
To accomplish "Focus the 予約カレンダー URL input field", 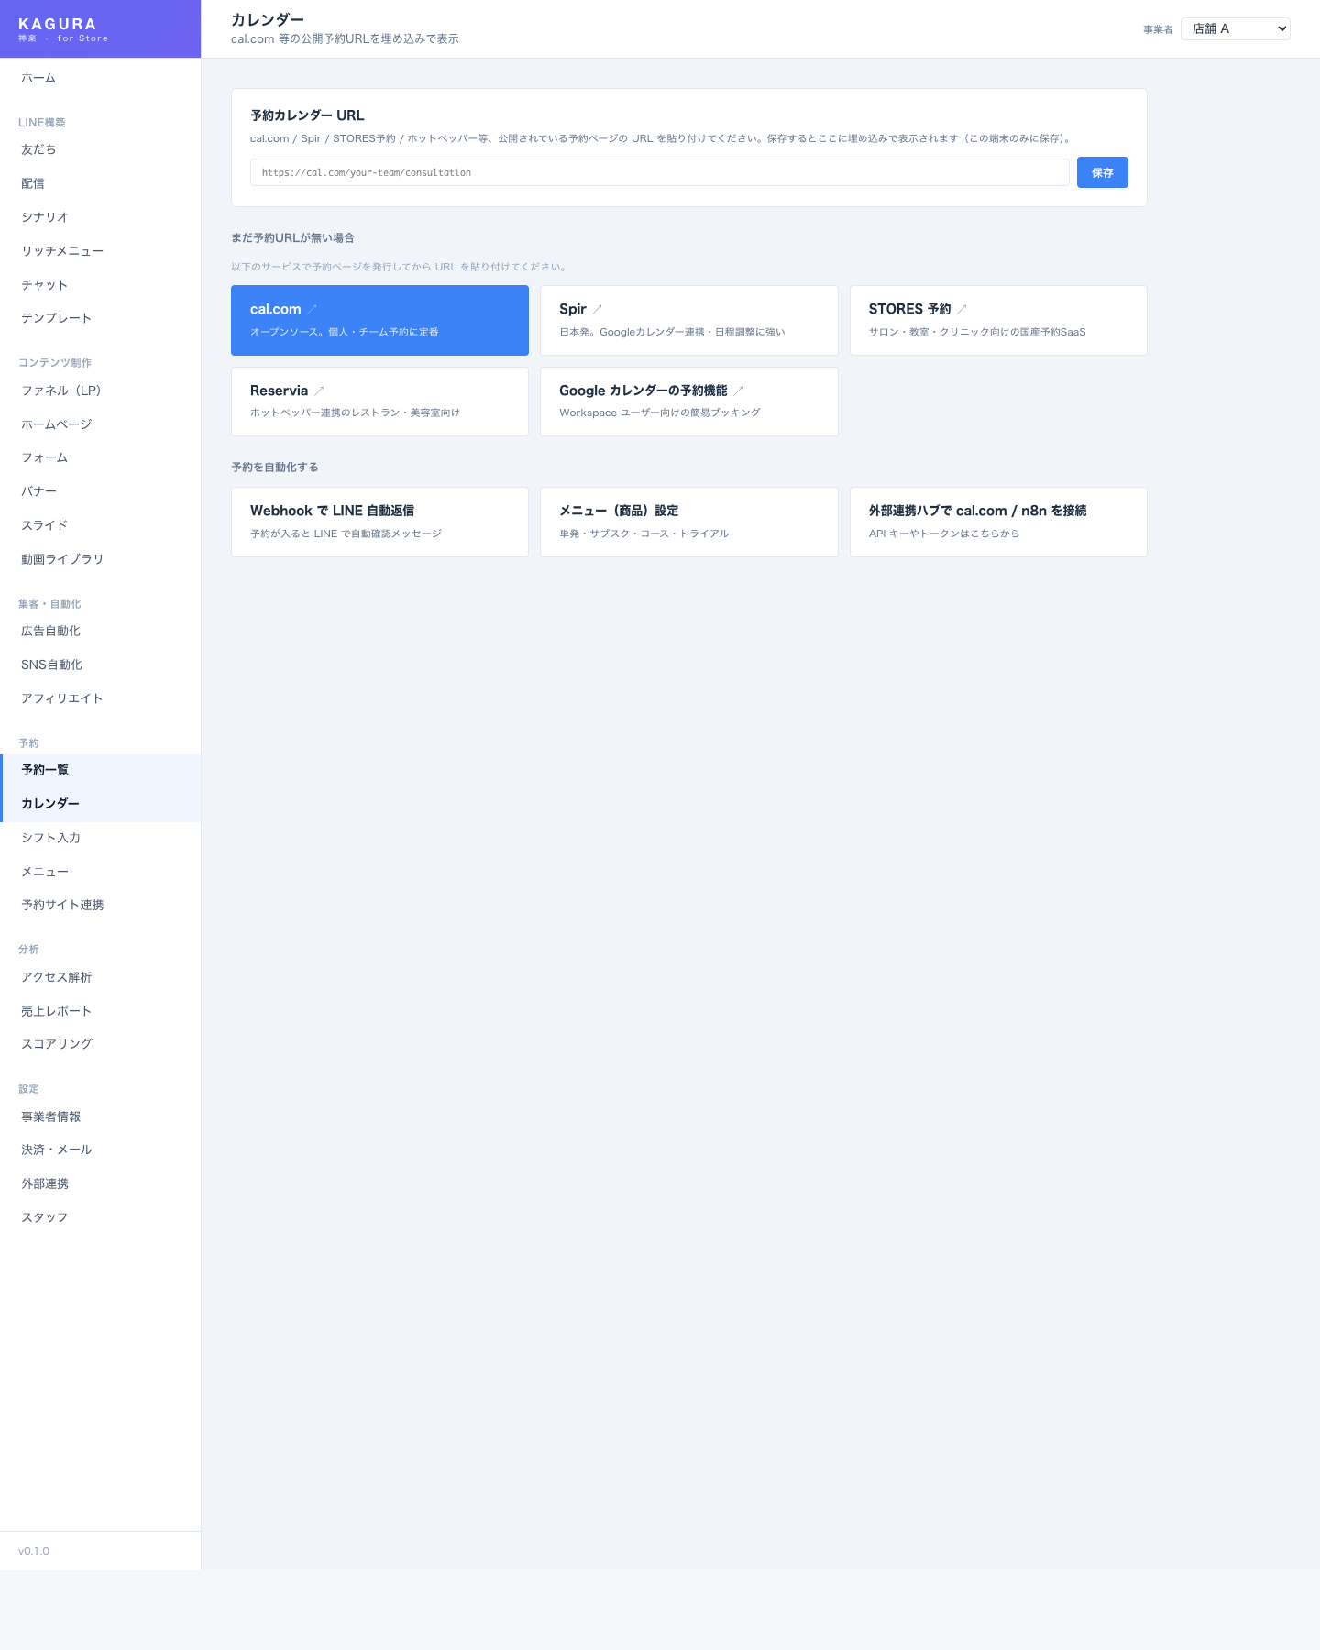I will [659, 172].
